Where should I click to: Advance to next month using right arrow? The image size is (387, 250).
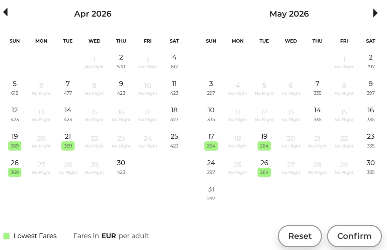click(375, 13)
